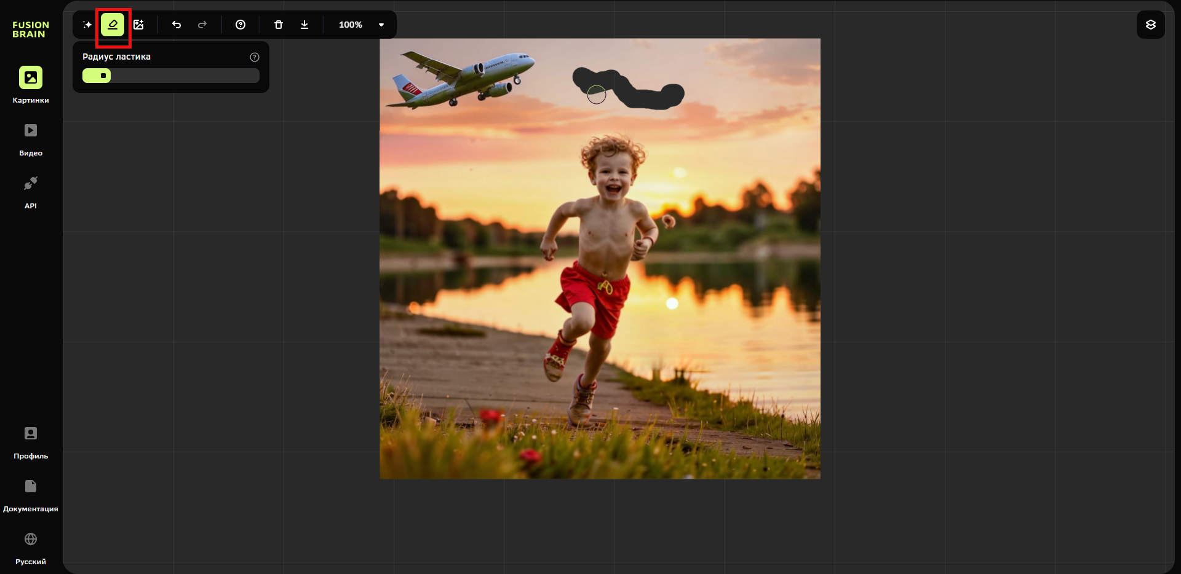
Task: Select the Eraser tool
Action: click(x=113, y=25)
